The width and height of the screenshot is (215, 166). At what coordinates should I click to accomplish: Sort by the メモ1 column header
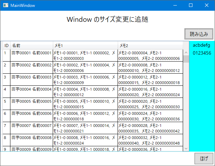tap(85, 45)
